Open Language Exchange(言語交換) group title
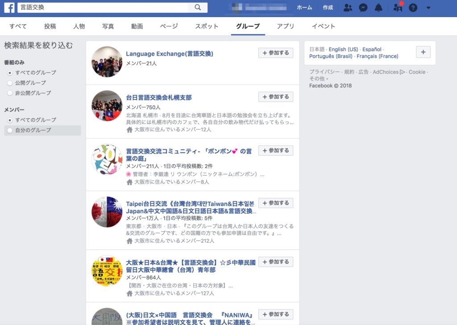 click(x=169, y=54)
